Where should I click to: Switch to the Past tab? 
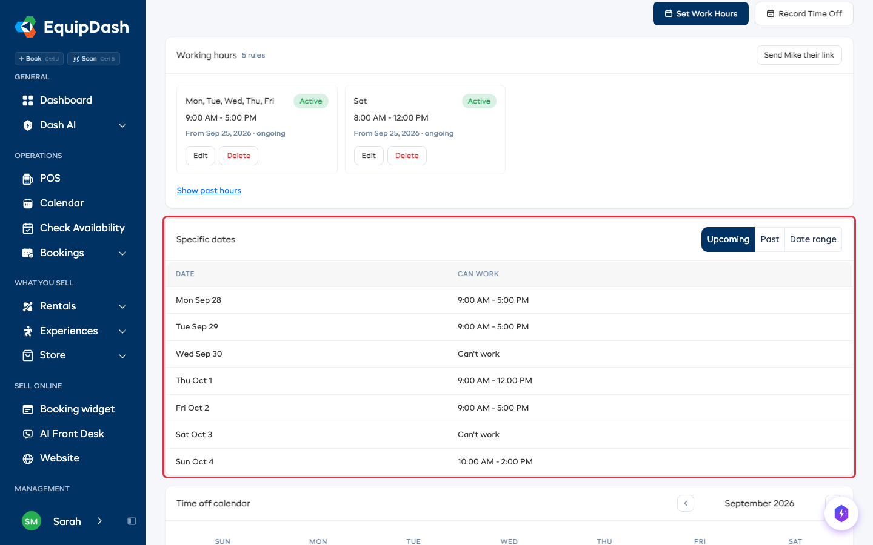[x=770, y=239]
